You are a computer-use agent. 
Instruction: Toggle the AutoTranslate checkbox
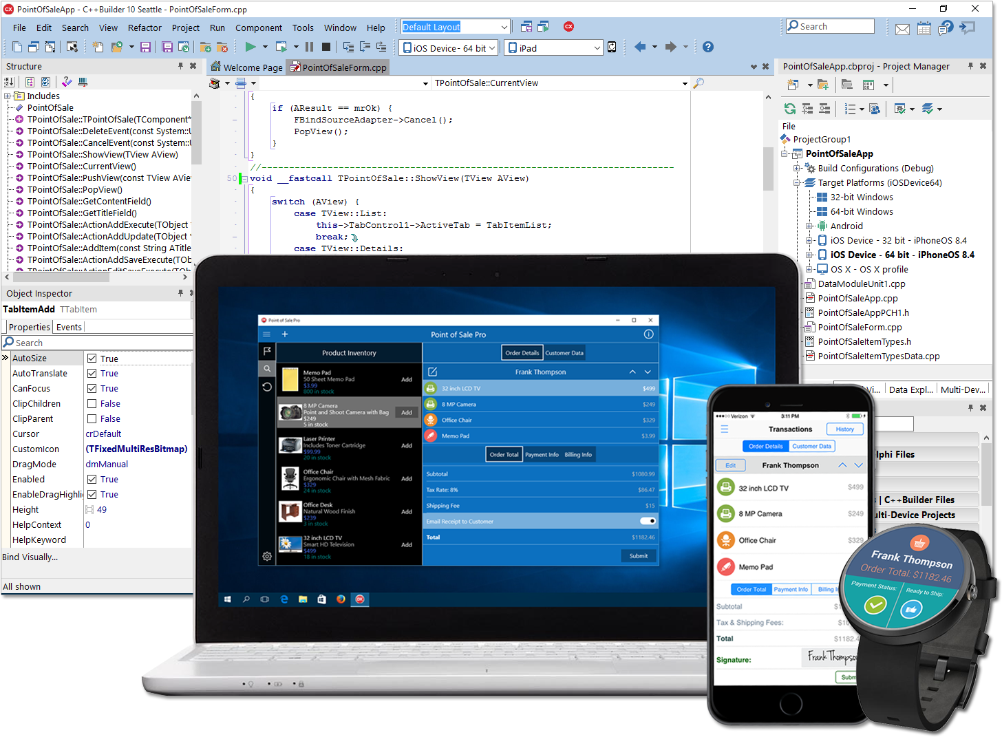[x=92, y=373]
